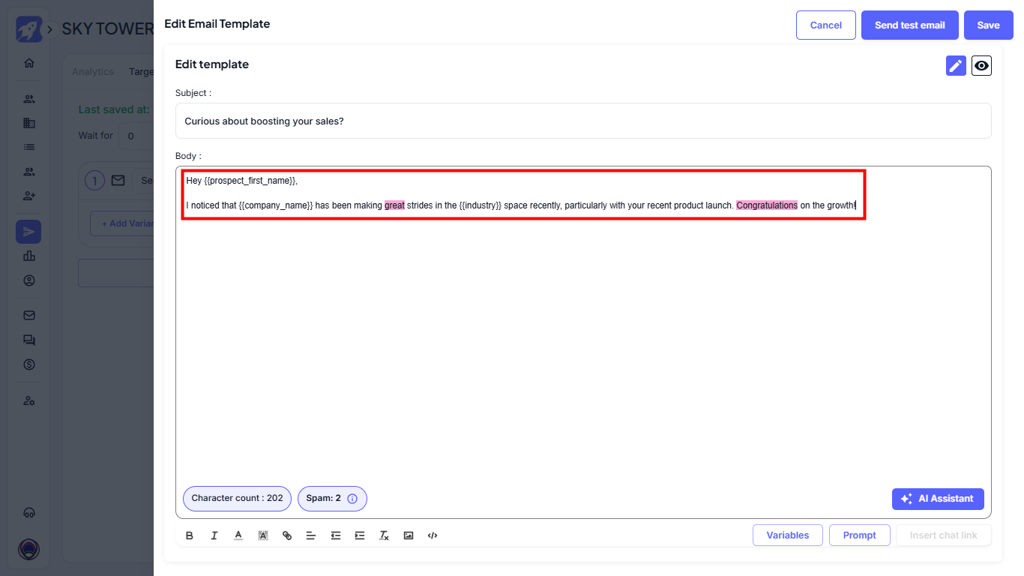Decrease indent of the paragraph
This screenshot has height=576, width=1024.
[336, 535]
